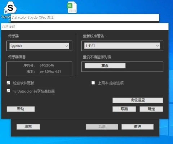Click the serial number 61028546
Screen dimensions: 173x144
[x=47, y=65]
